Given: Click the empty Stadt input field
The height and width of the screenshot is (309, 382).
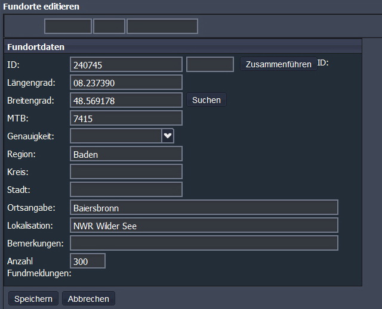Looking at the screenshot, I should [x=126, y=189].
